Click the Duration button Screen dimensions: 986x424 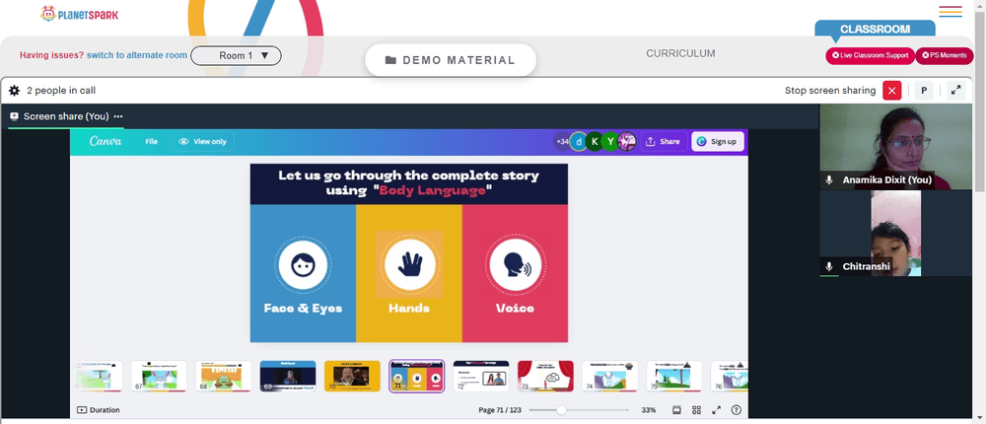99,409
